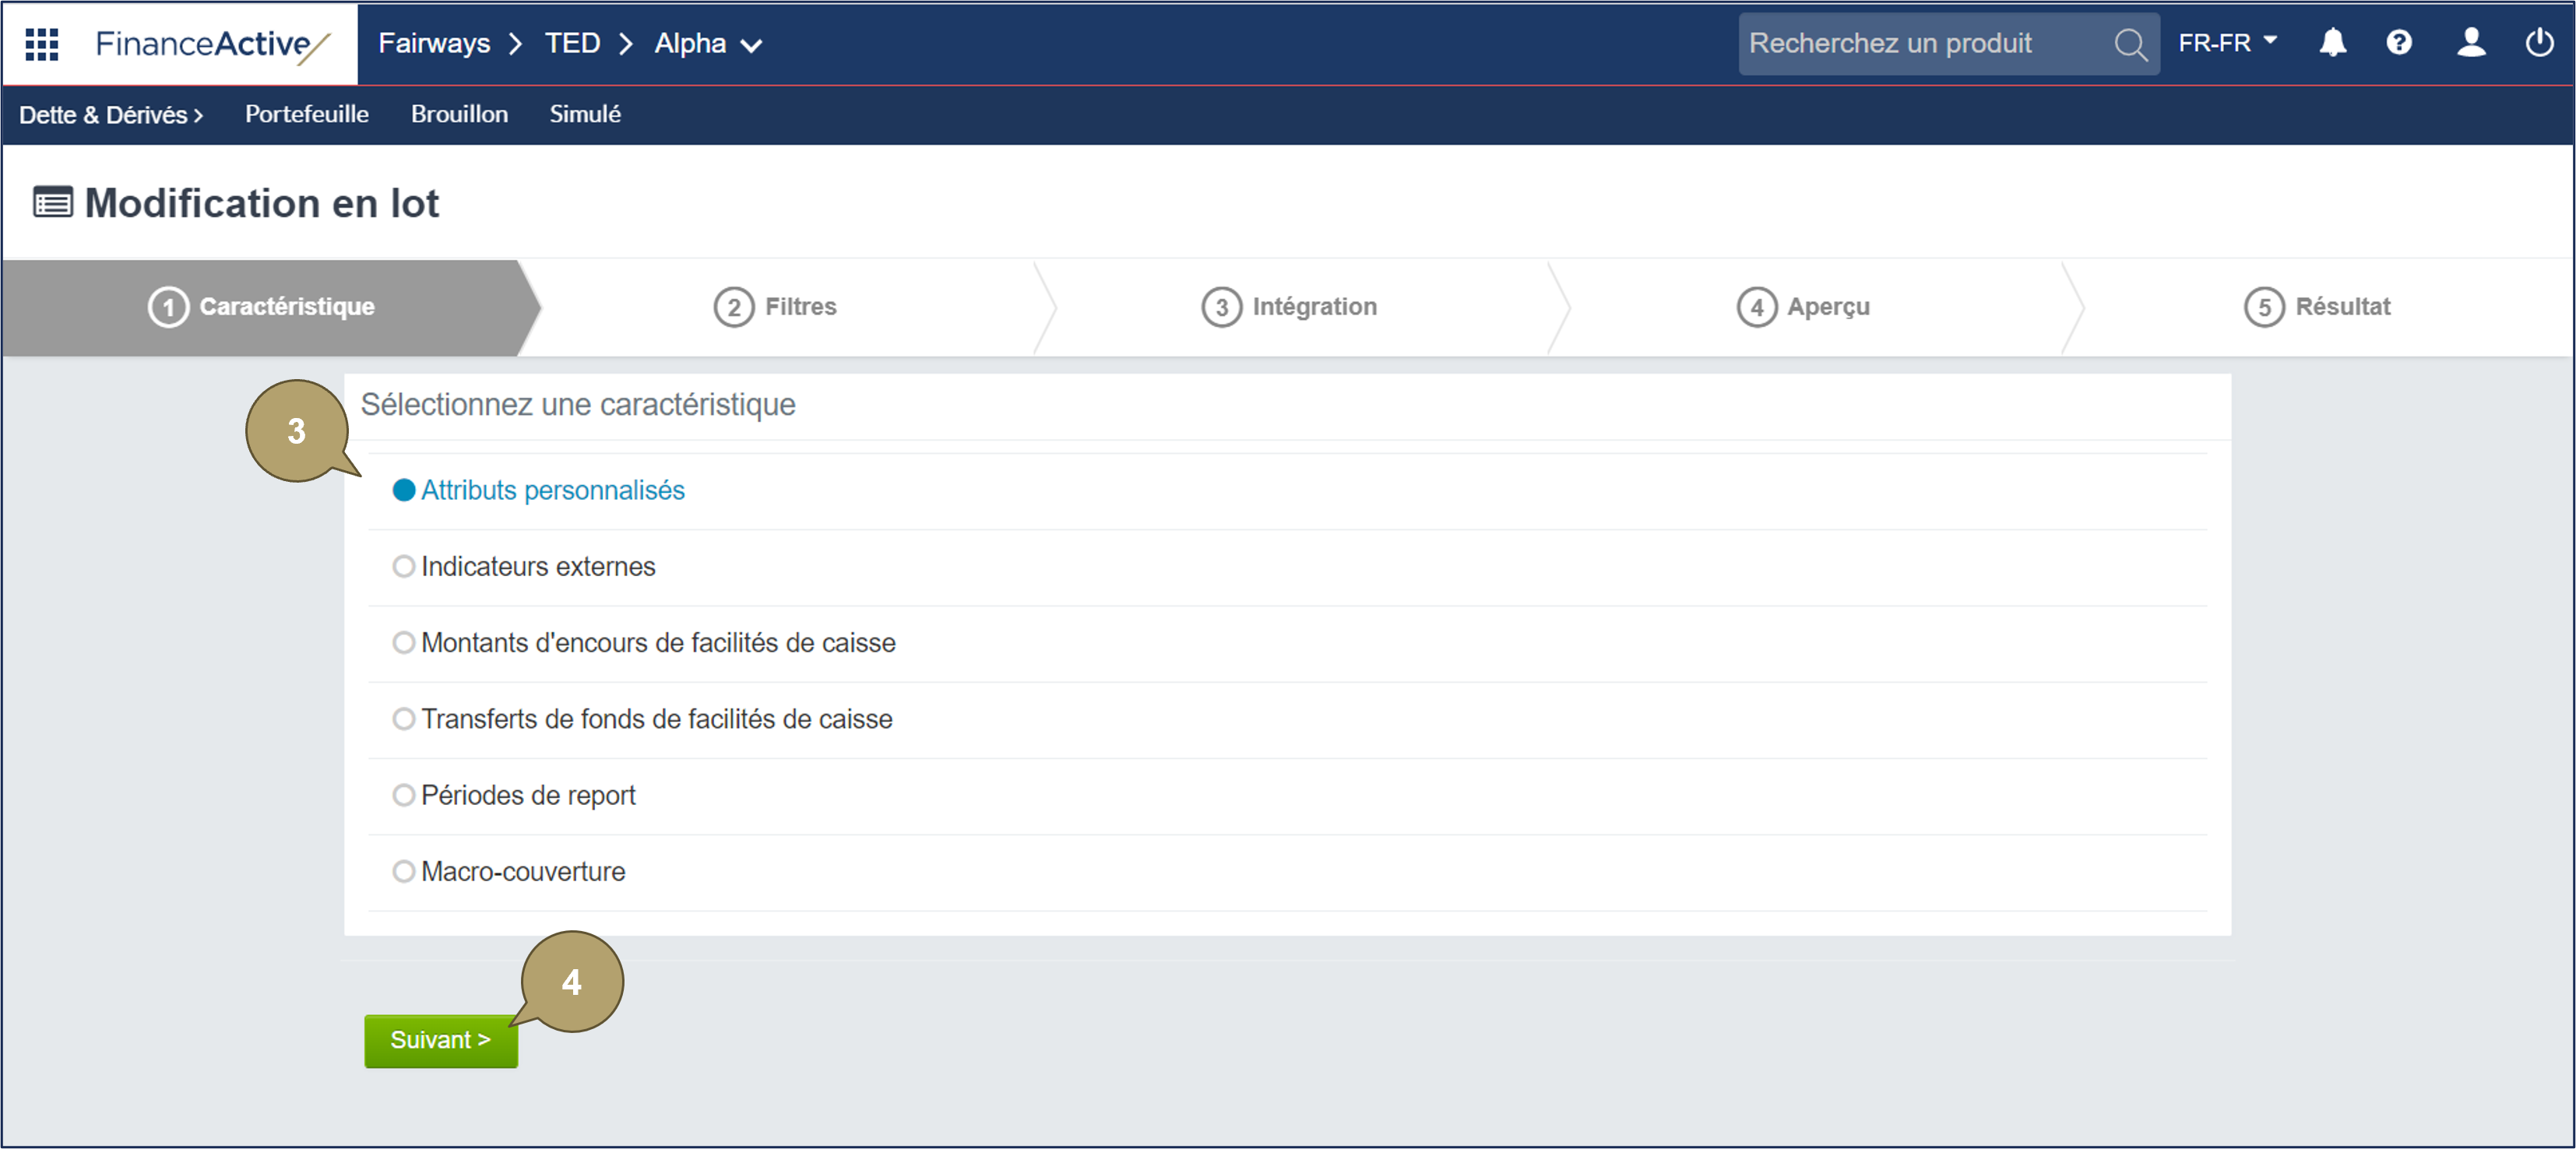Click the search magnifier icon
Viewport: 2576px width, 1149px height.
pos(2130,44)
